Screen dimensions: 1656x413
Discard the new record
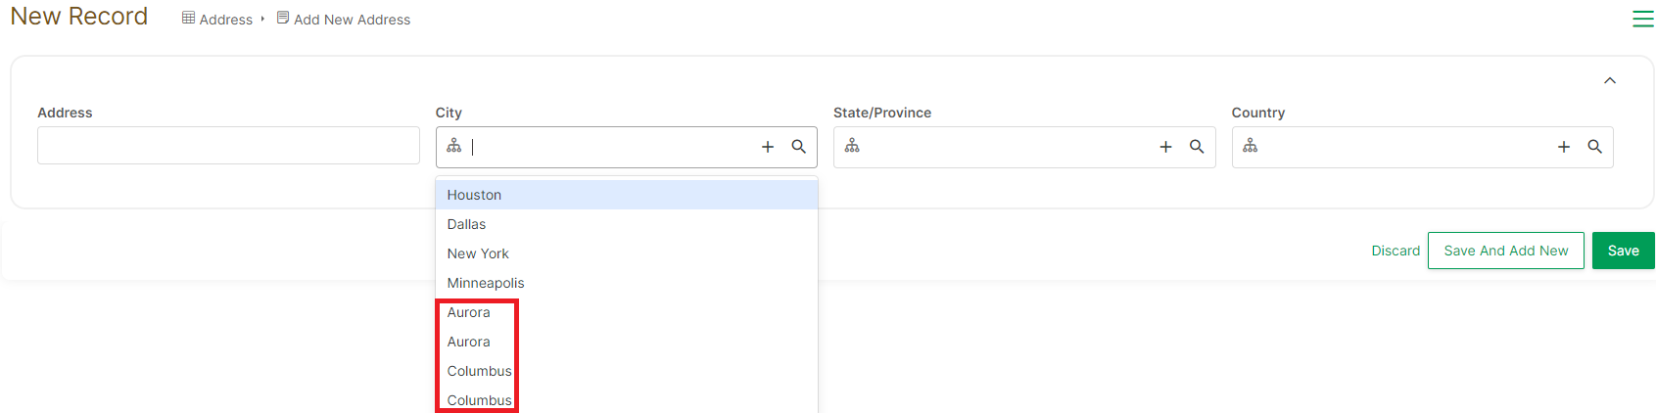[x=1396, y=251]
